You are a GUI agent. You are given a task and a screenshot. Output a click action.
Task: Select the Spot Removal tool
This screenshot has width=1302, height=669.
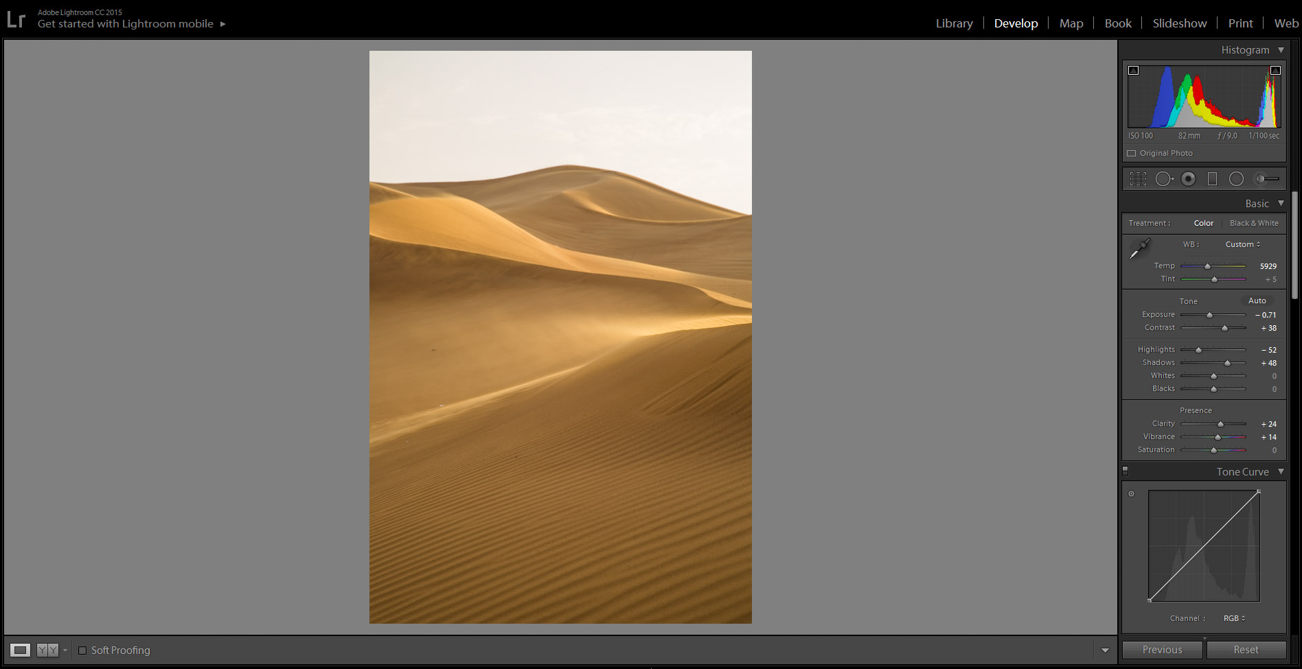coord(1164,179)
